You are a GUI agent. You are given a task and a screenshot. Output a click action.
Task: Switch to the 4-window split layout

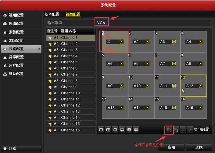(x=108, y=130)
